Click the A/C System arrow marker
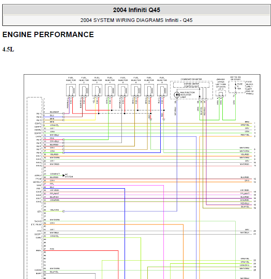The image size is (271, 279). point(63,175)
